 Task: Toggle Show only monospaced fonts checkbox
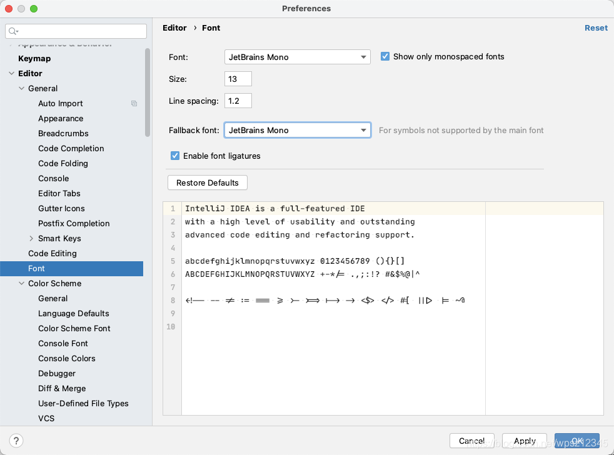[385, 56]
